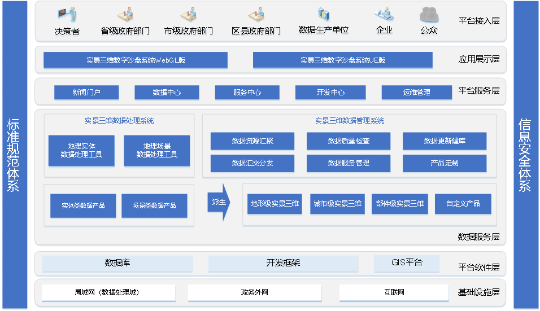Screen dimensions: 540x311
Task: Select the 数据资源汇聚 block
Action: (x=252, y=141)
